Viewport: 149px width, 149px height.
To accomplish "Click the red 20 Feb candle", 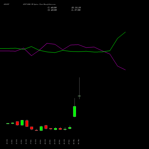I will coord(46,127).
